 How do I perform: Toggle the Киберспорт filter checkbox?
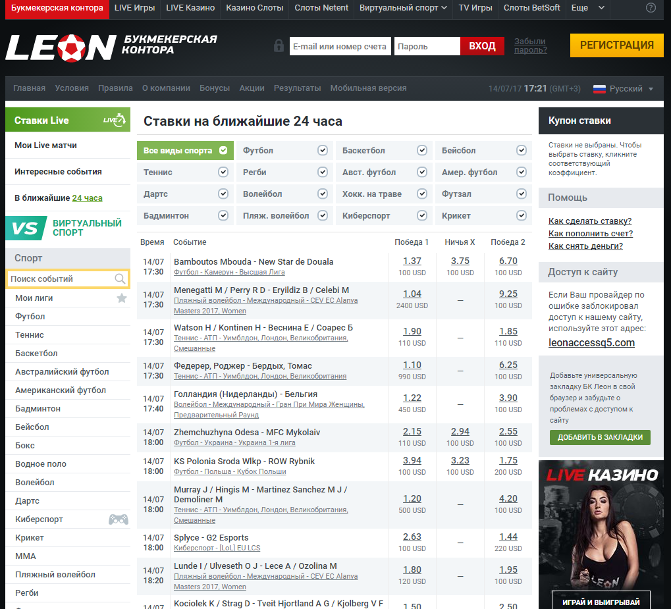pyautogui.click(x=422, y=216)
